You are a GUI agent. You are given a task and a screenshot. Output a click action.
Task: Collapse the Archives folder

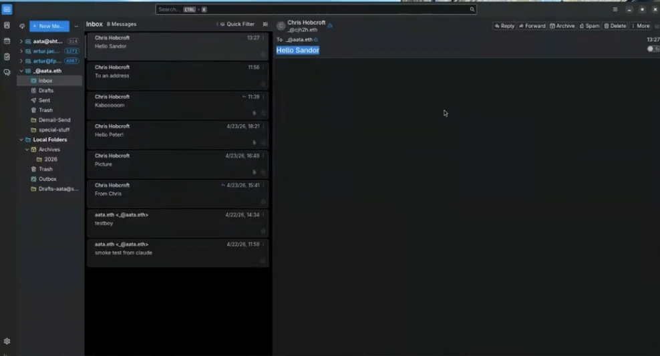click(27, 150)
